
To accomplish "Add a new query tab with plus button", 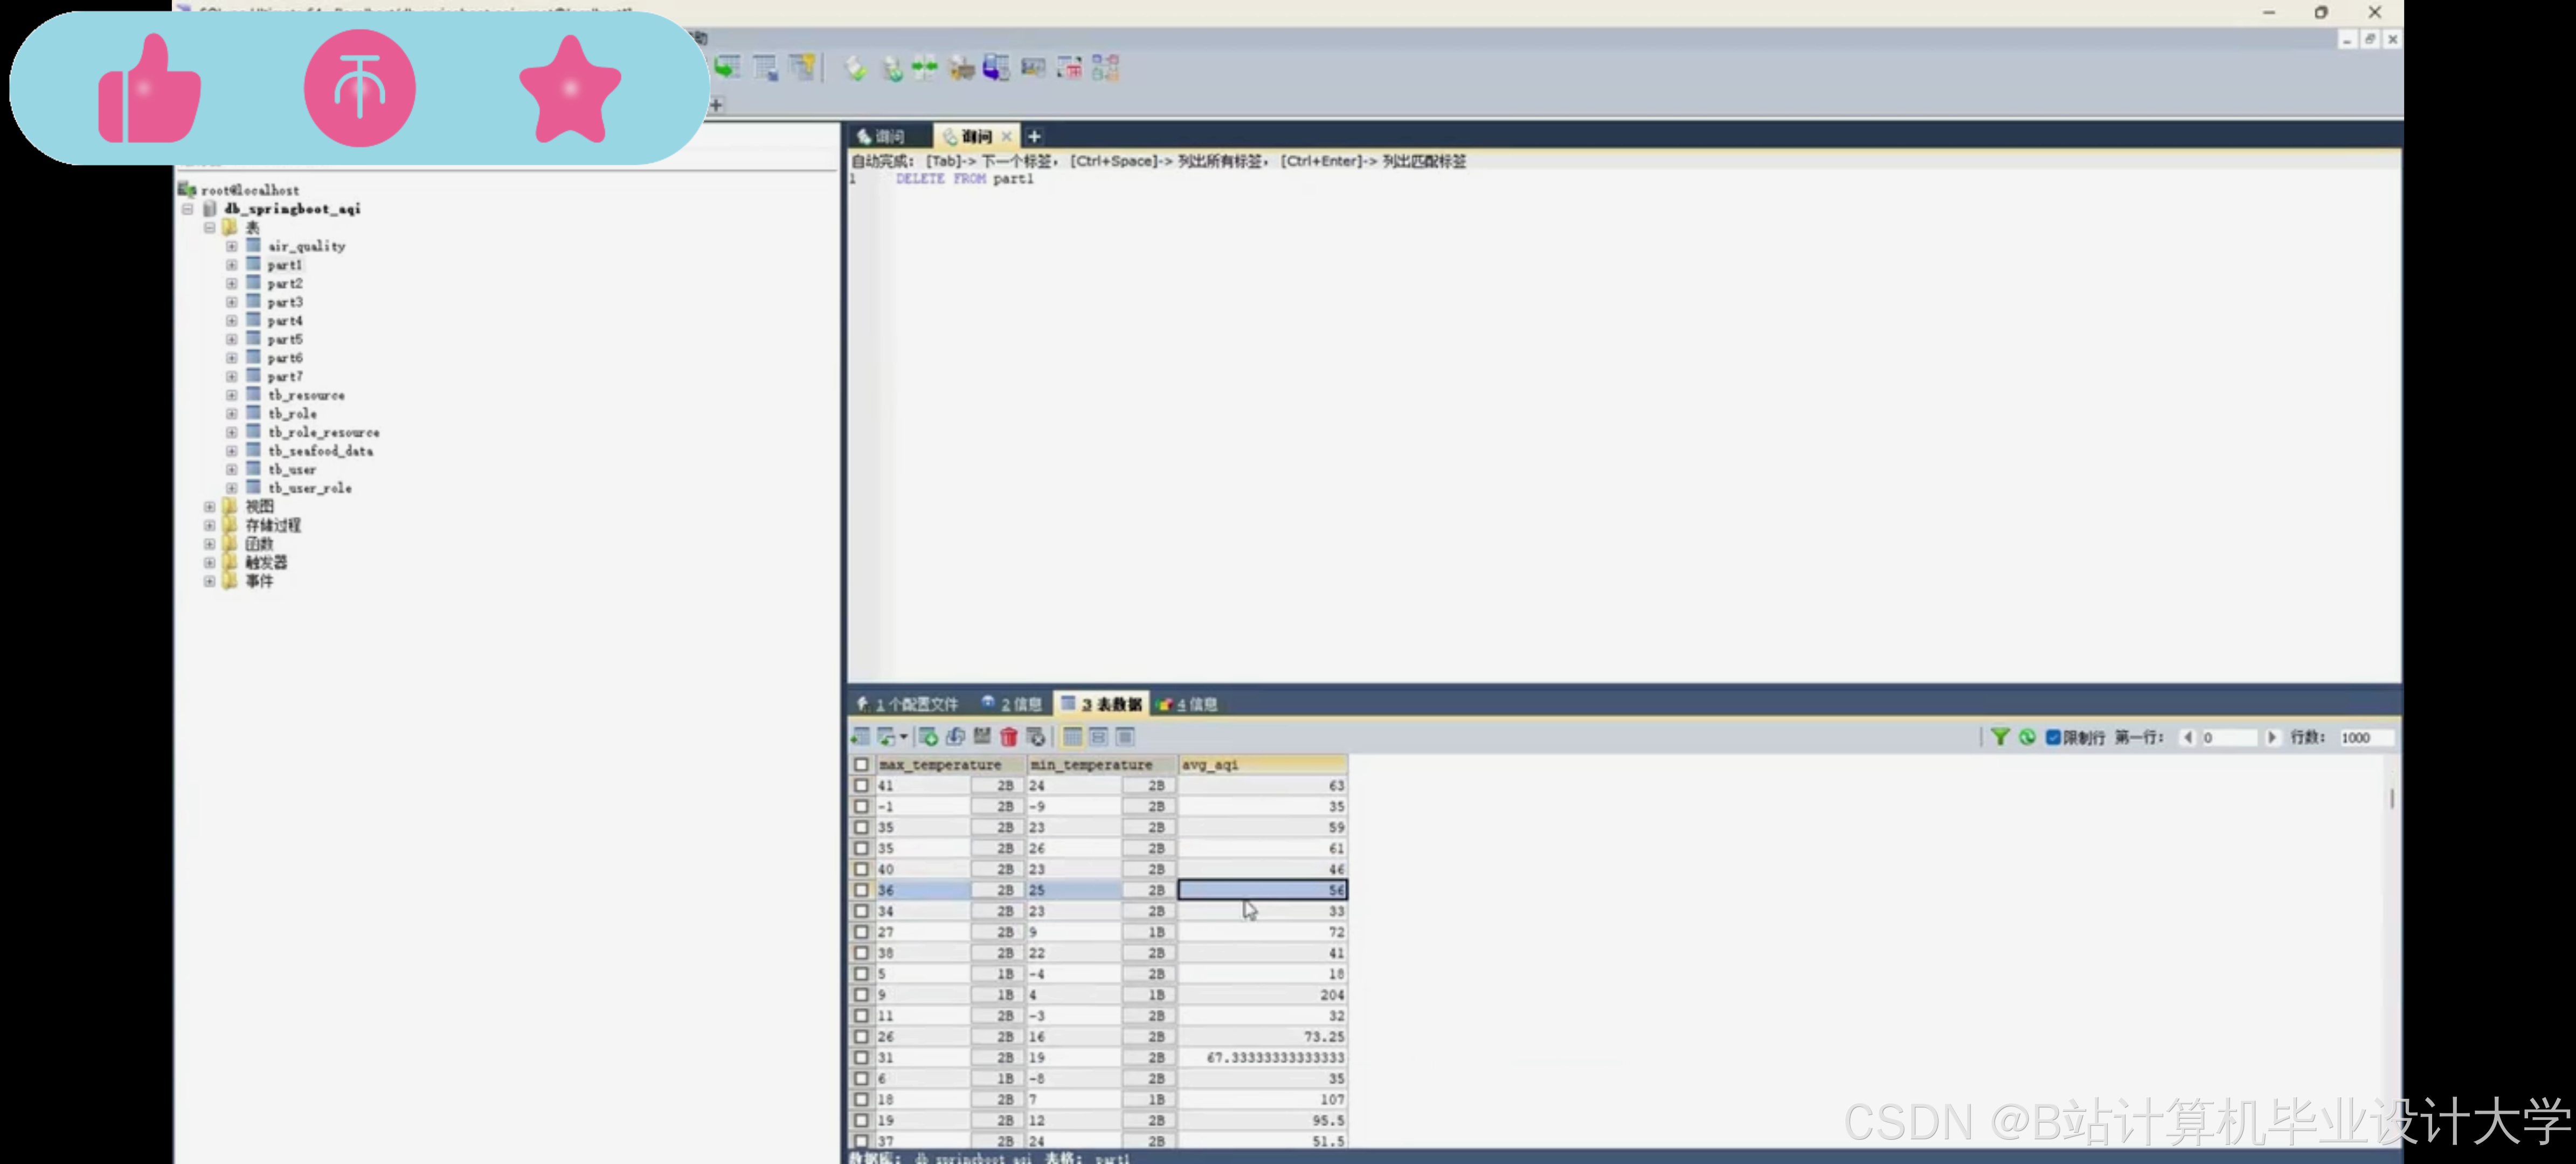I will coord(1034,136).
